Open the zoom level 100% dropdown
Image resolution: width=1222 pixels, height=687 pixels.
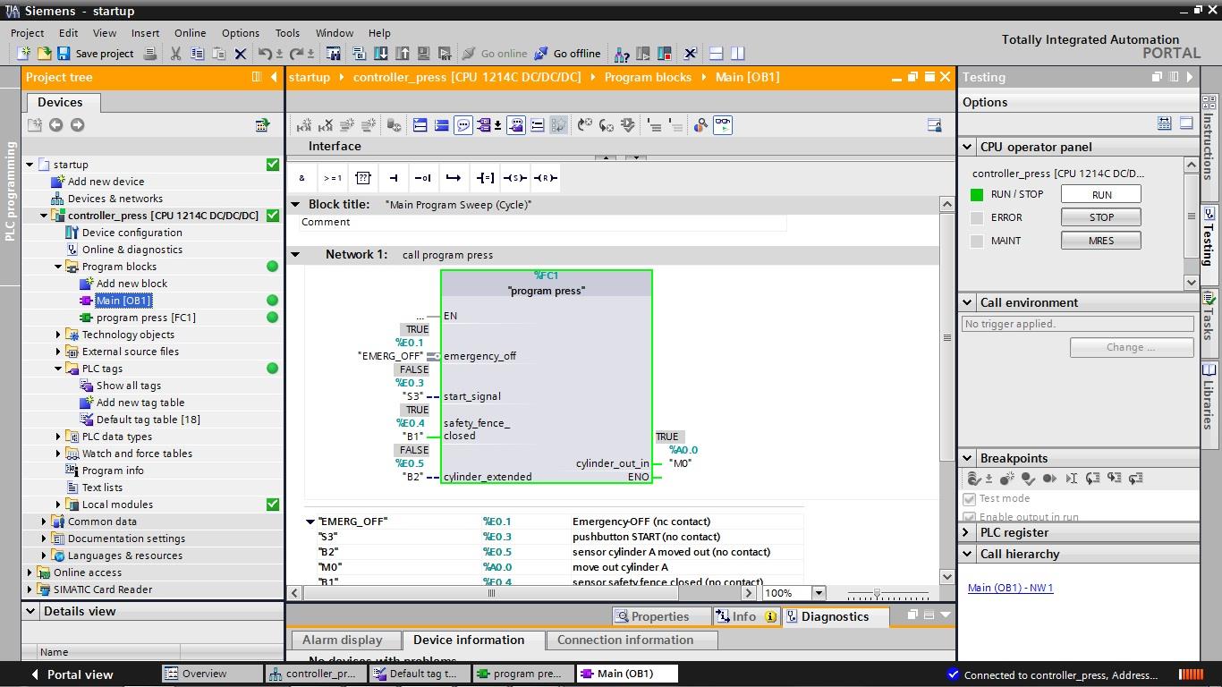coord(818,593)
